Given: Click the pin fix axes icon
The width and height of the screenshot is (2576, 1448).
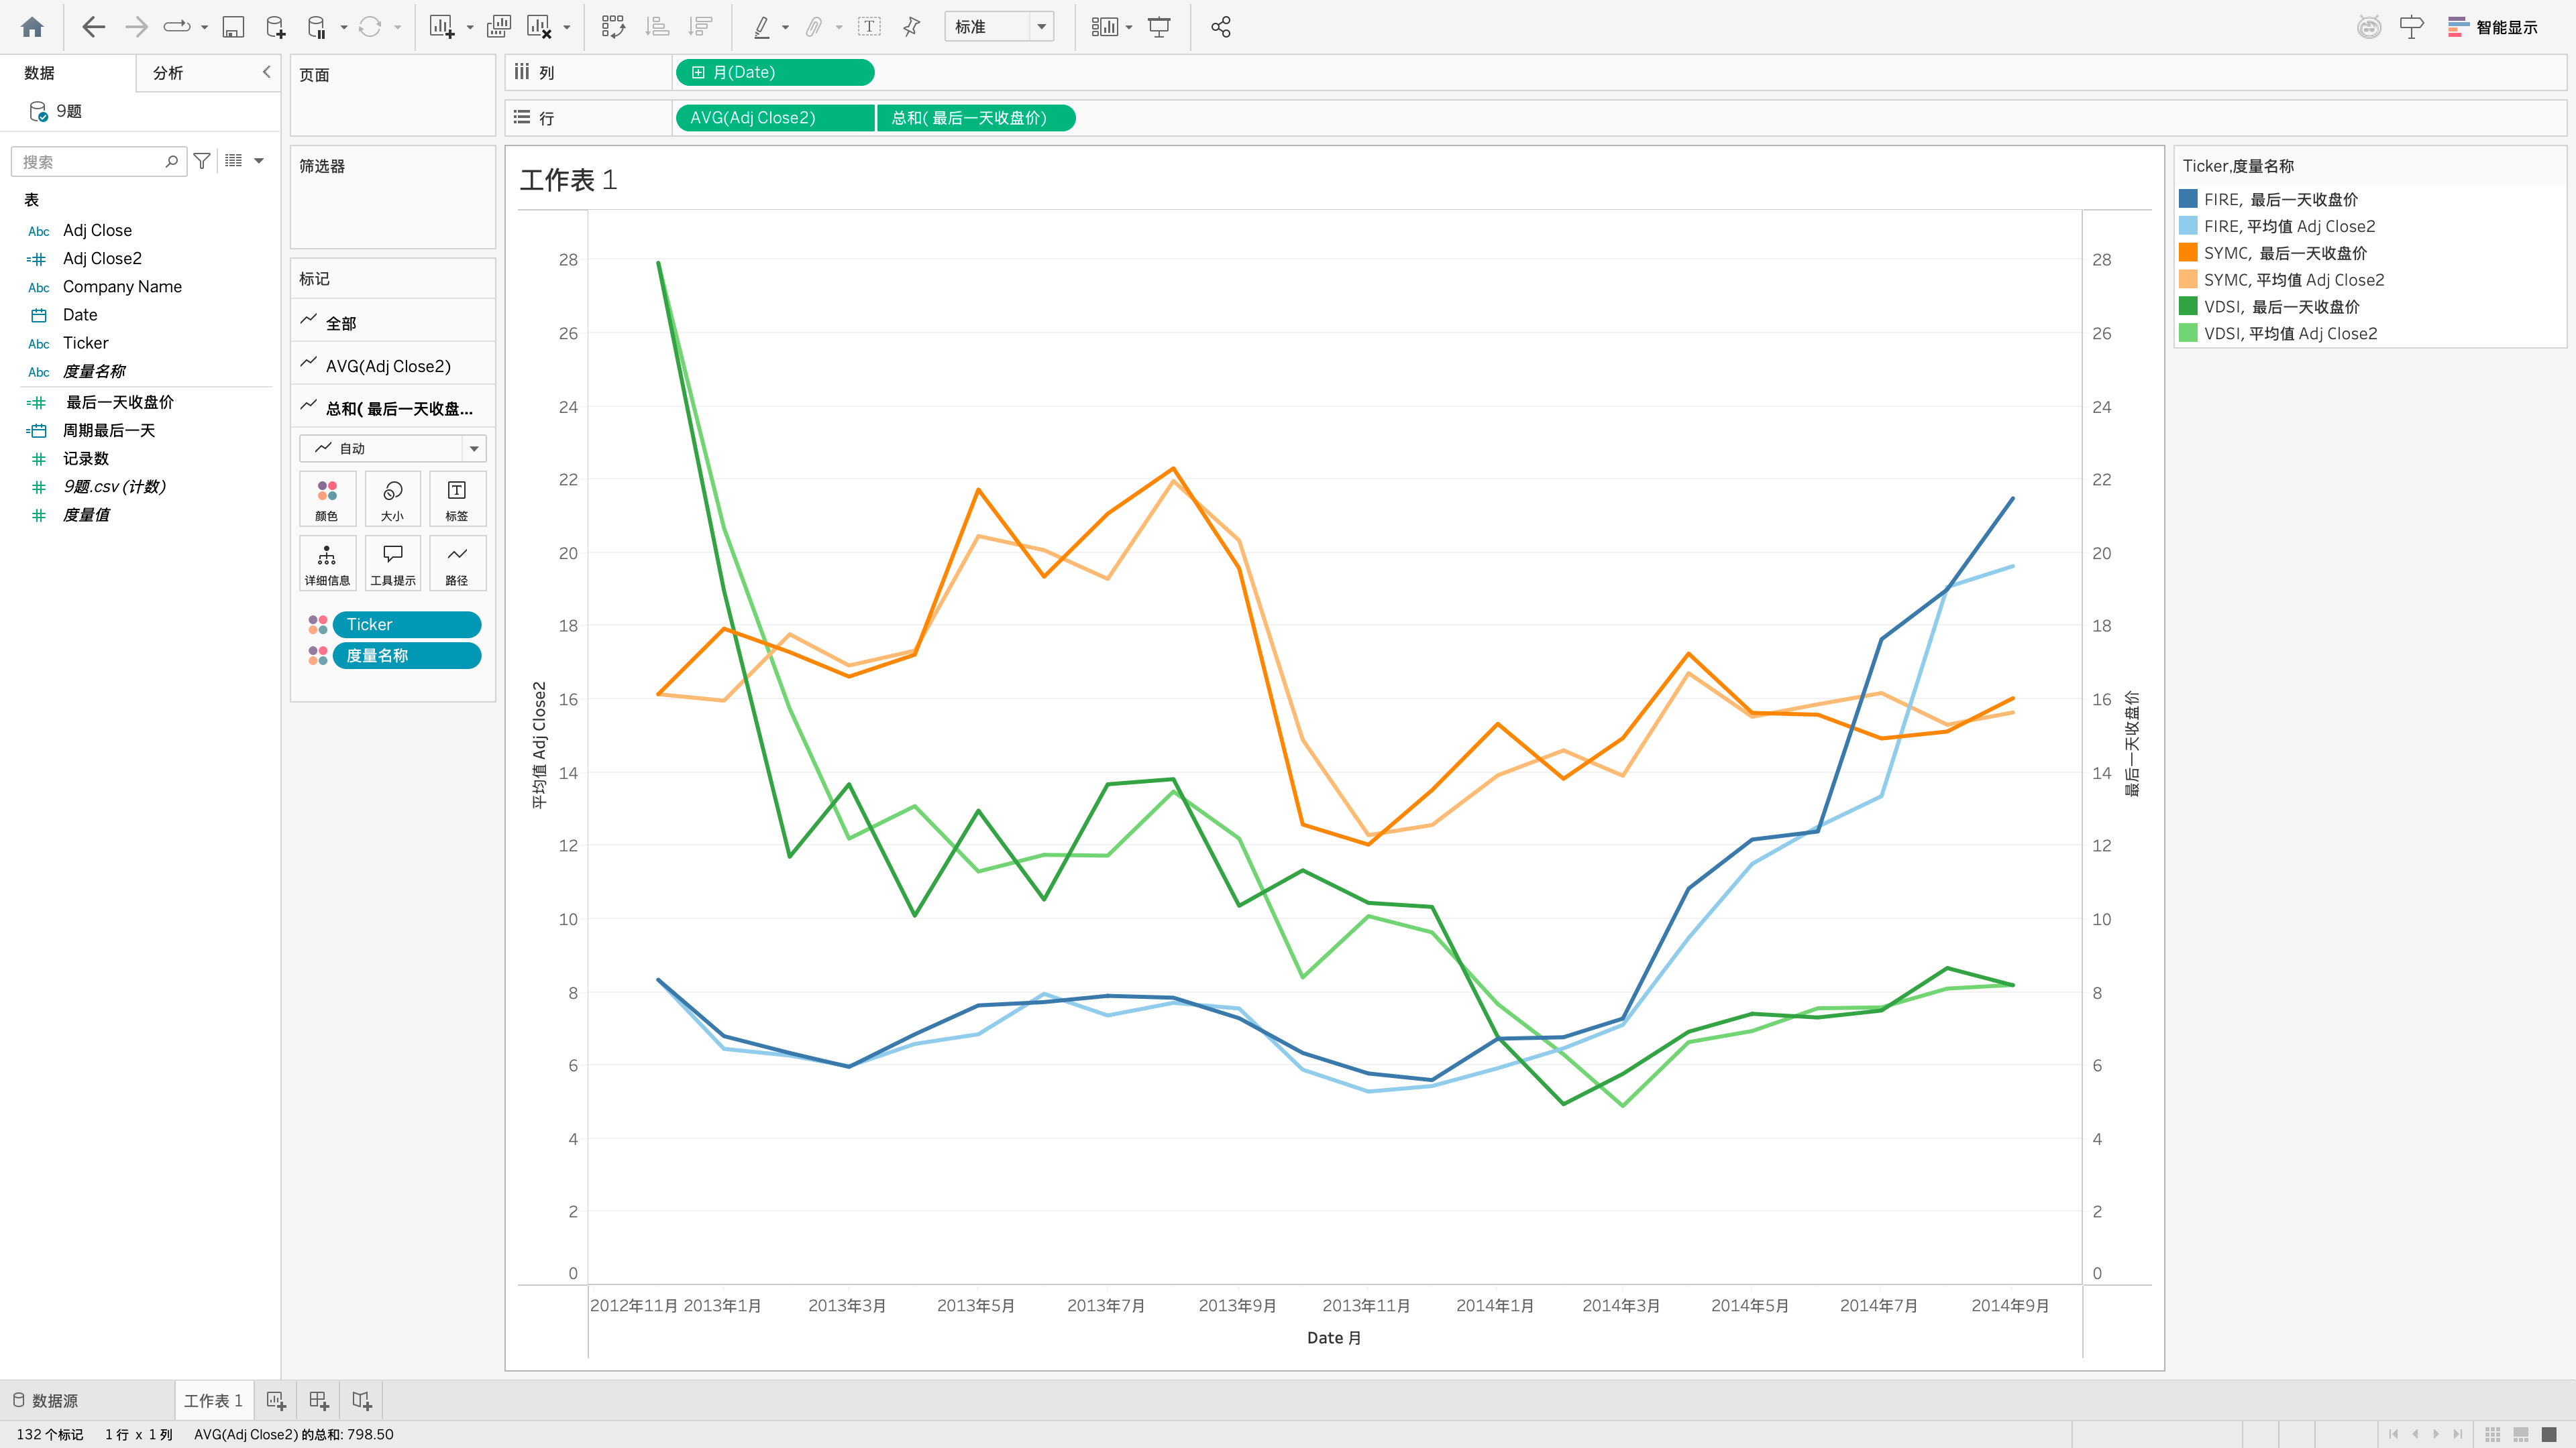Looking at the screenshot, I should pyautogui.click(x=911, y=27).
